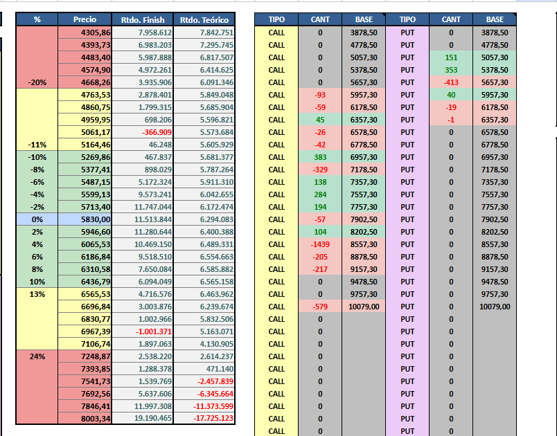This screenshot has width=557, height=436.
Task: Click CALL quantity 104
Action: click(x=320, y=232)
